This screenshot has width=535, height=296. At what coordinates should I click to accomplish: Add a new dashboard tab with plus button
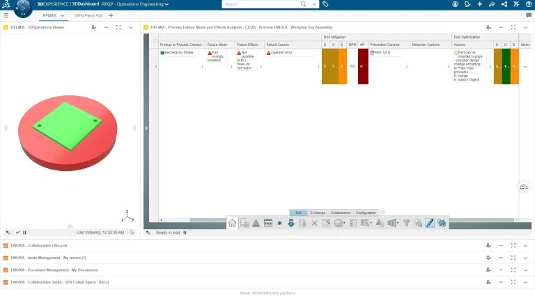point(111,15)
